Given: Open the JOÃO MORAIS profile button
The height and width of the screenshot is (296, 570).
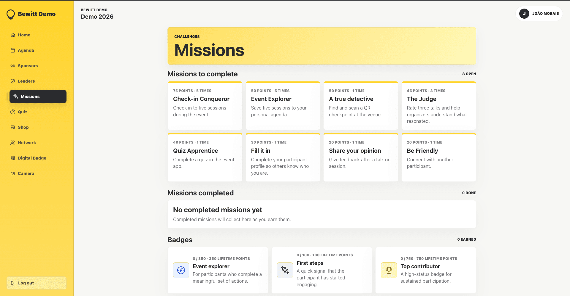Looking at the screenshot, I should pos(539,14).
